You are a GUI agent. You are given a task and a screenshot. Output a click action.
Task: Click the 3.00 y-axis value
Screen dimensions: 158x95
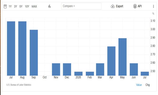click(x=153, y=29)
